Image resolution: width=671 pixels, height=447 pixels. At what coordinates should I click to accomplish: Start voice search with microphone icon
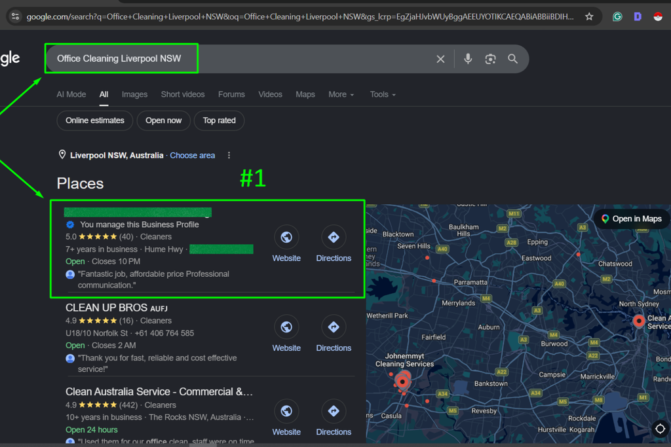468,58
